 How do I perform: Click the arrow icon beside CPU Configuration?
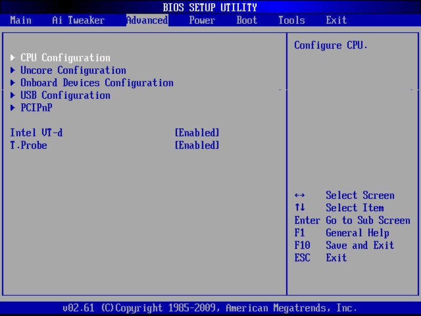tap(13, 58)
